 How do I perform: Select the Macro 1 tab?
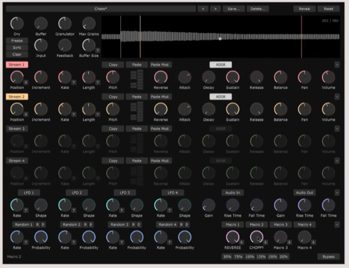coord(233,225)
